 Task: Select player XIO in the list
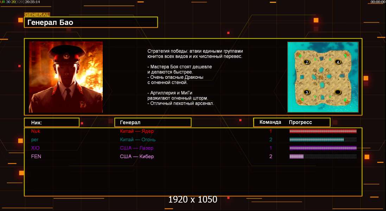point(36,148)
